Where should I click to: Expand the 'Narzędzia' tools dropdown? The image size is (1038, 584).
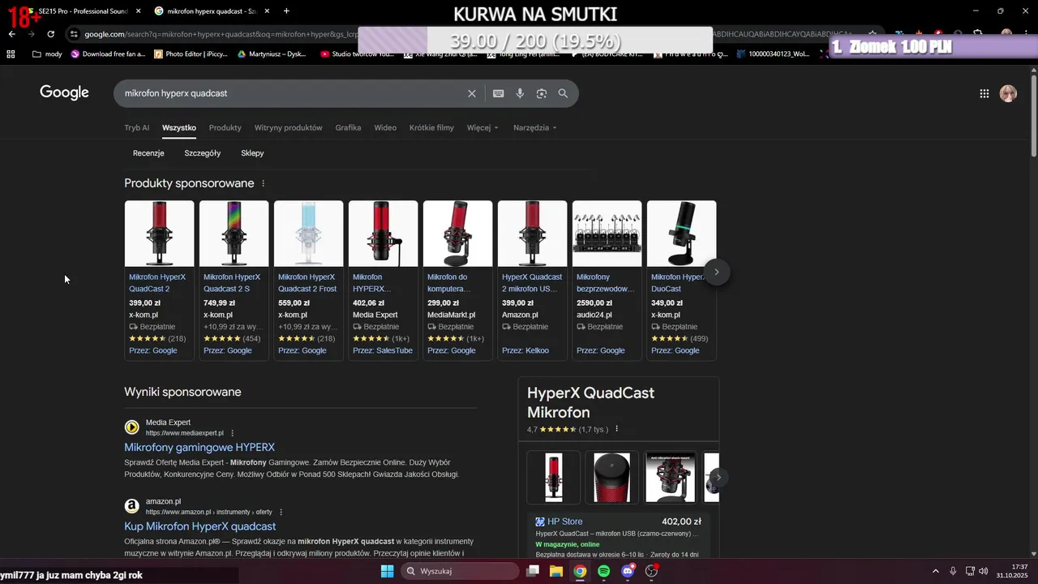pos(534,127)
